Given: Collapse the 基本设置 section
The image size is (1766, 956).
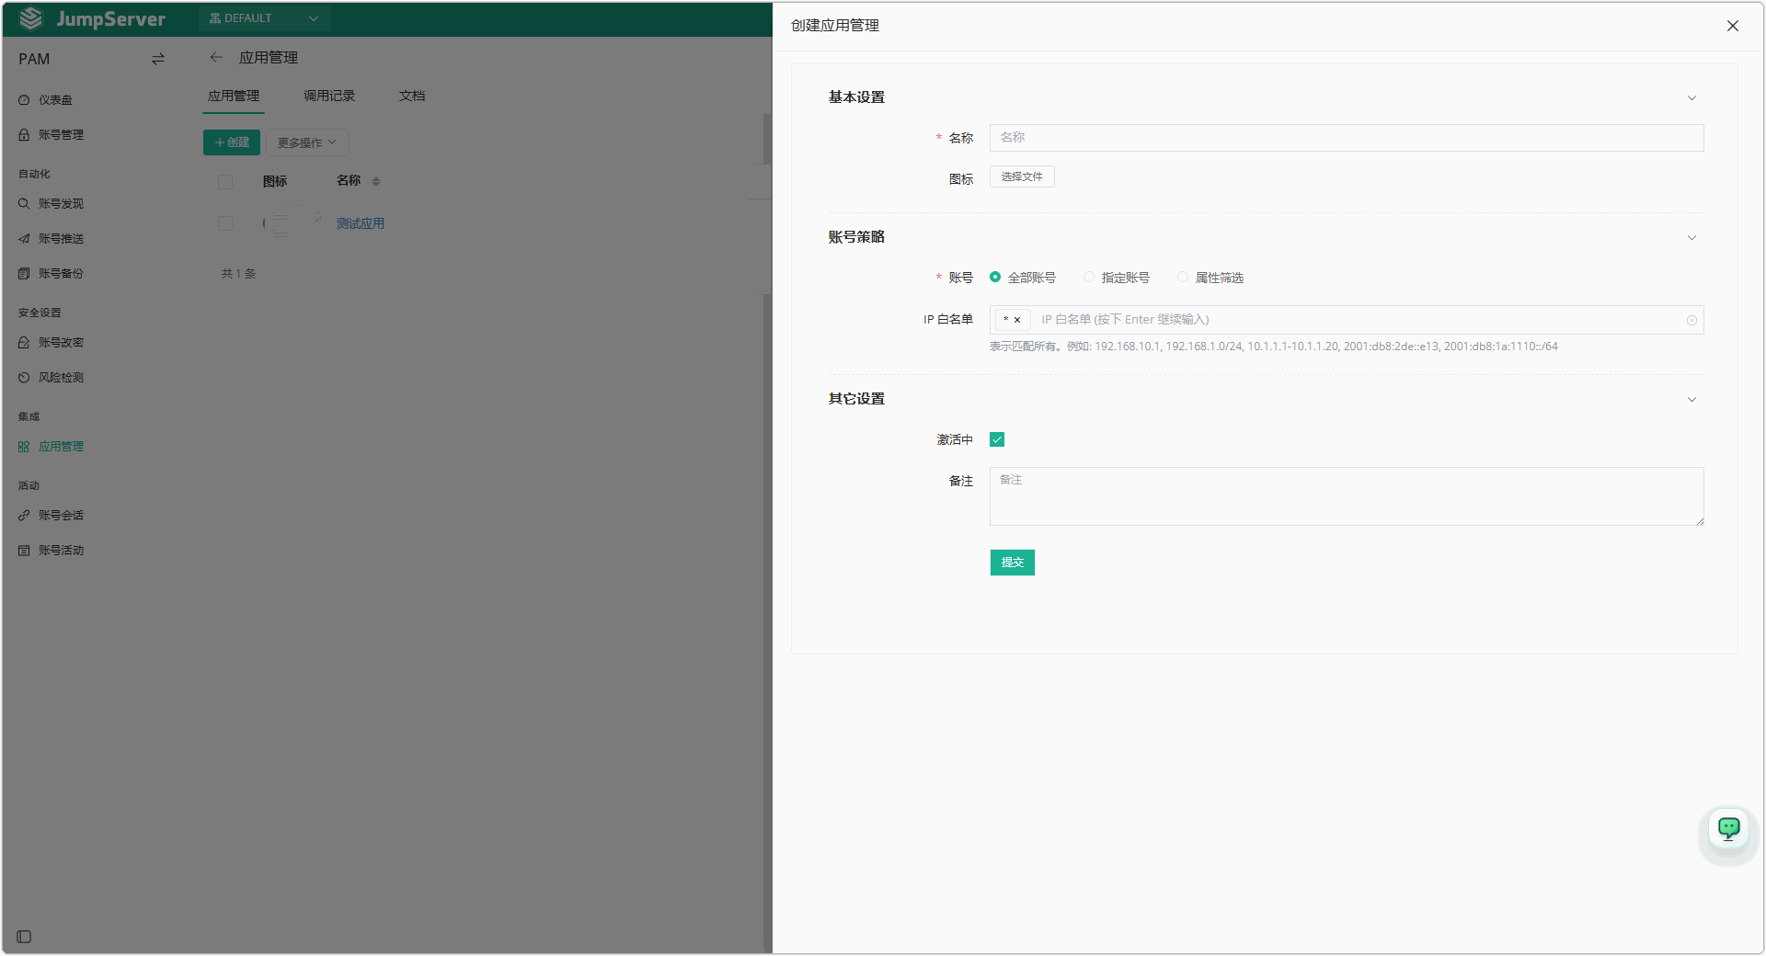Looking at the screenshot, I should 1691,98.
